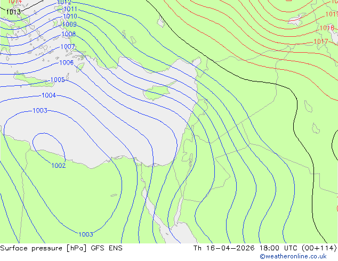Click the blue 1008 isobar label

click(69, 34)
